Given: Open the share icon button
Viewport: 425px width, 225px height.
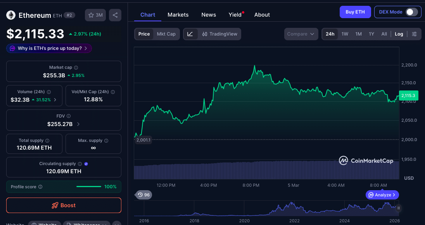Looking at the screenshot, I should [x=115, y=15].
